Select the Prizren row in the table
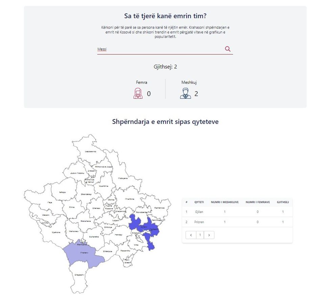This screenshot has height=306, width=331. click(x=237, y=222)
